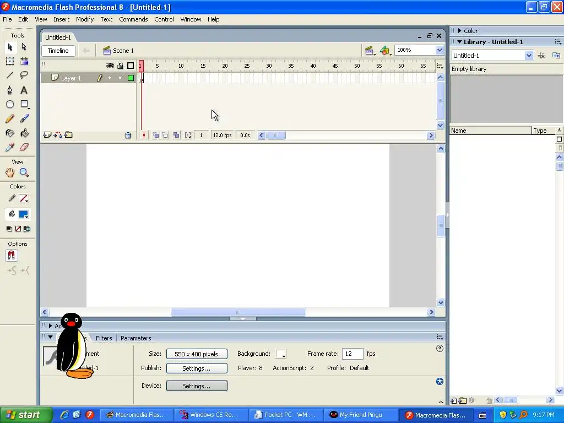
Task: Open the Commands menu
Action: click(x=133, y=19)
